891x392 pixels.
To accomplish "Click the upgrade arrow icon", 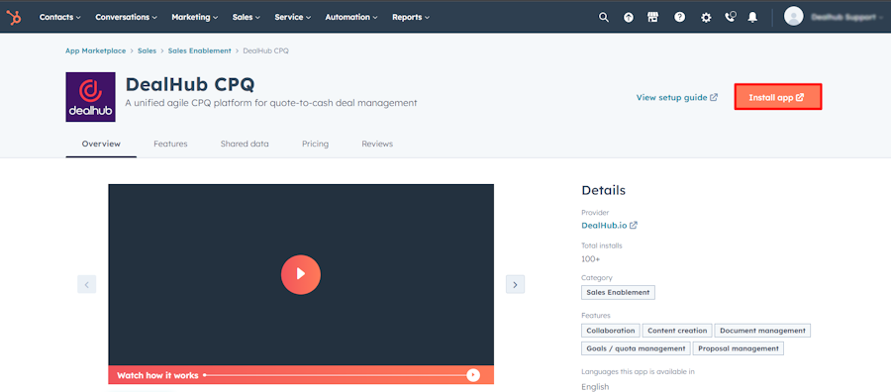I will coord(629,18).
